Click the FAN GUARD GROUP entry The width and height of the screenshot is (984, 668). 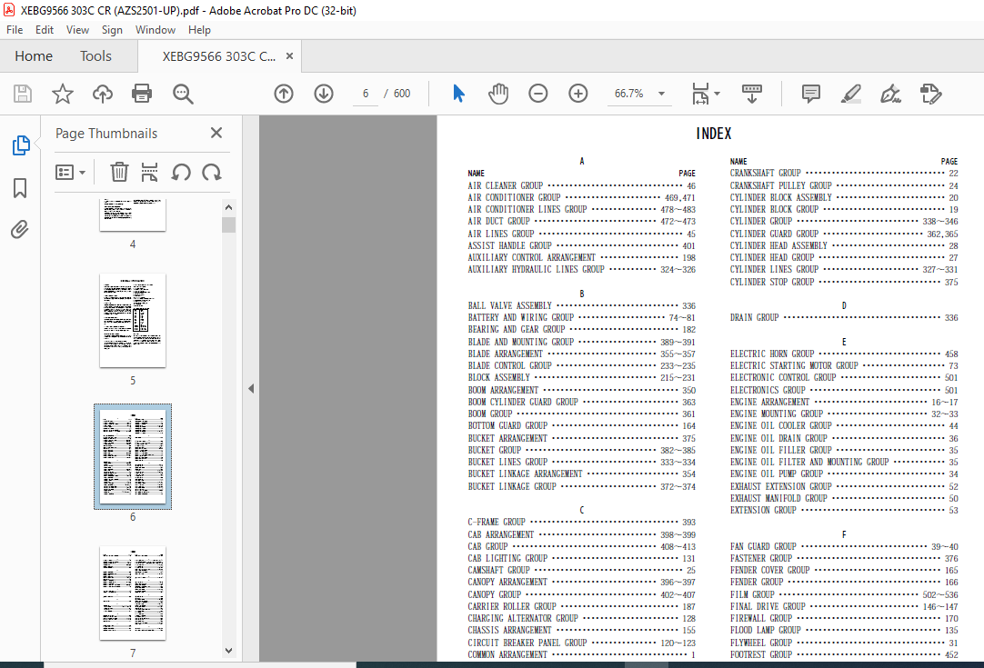[x=844, y=546]
